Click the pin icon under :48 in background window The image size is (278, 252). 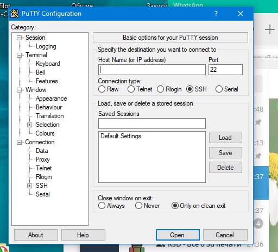pyautogui.click(x=258, y=122)
